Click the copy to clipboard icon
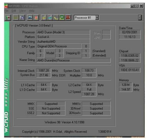 [22, 18]
